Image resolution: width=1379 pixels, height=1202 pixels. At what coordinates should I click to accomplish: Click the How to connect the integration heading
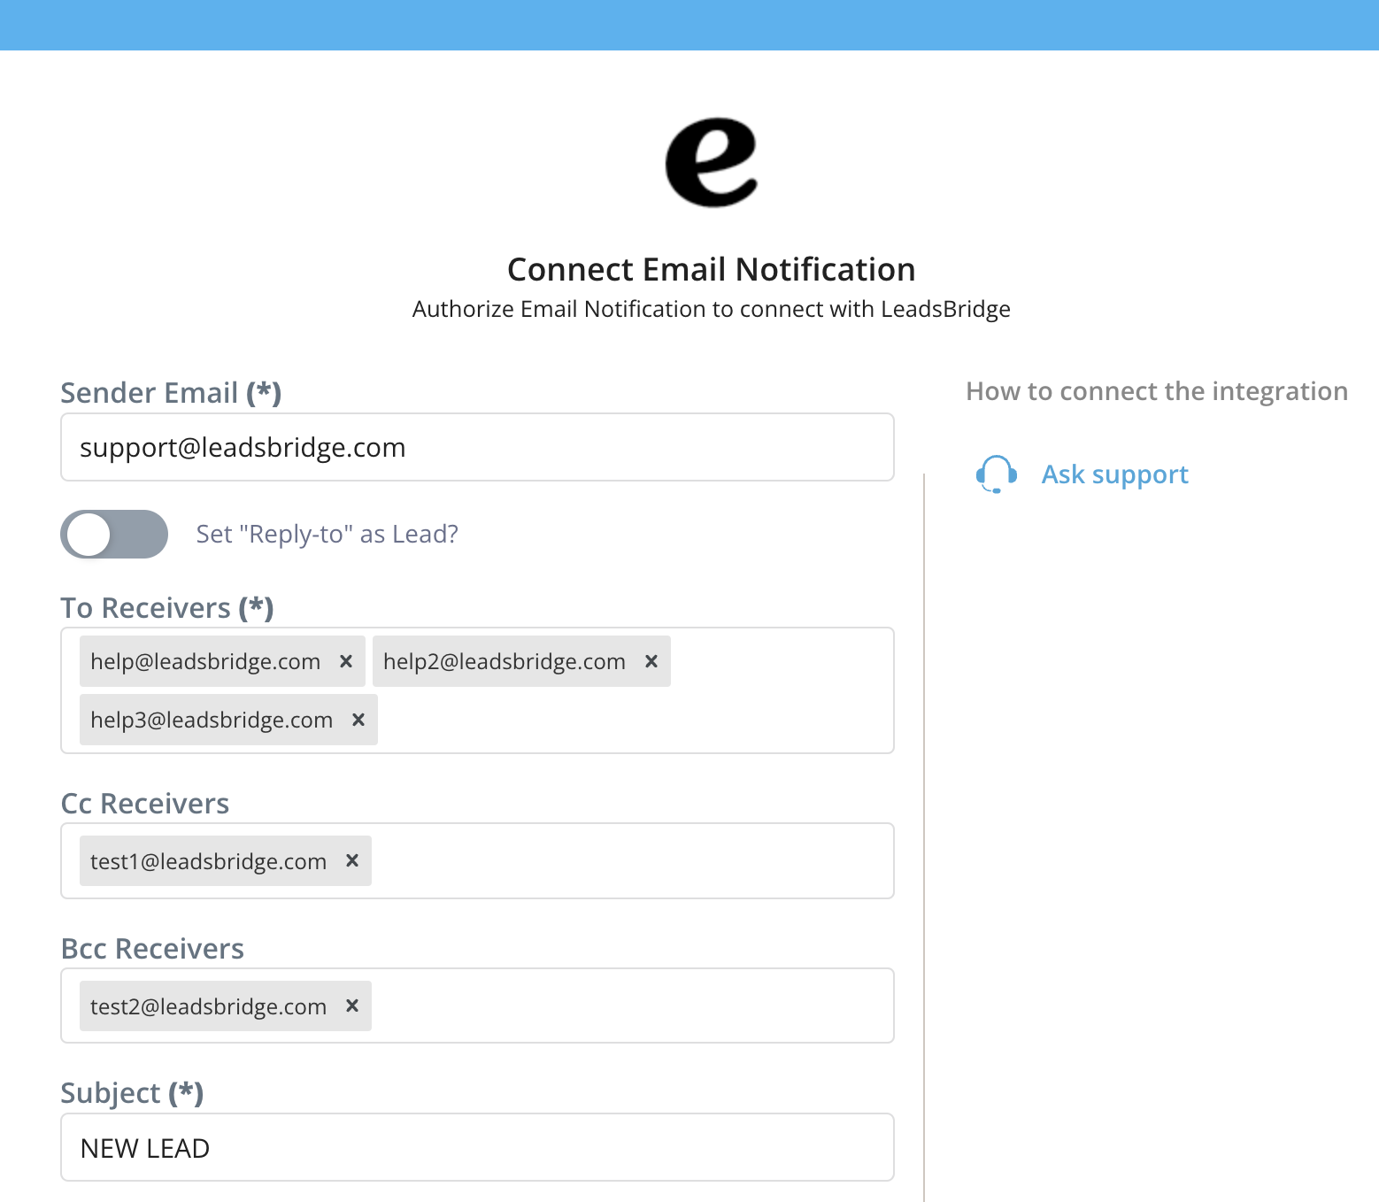pos(1157,391)
